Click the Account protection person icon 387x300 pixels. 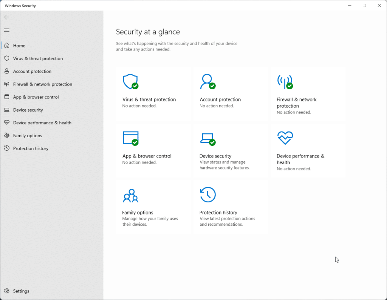207,81
